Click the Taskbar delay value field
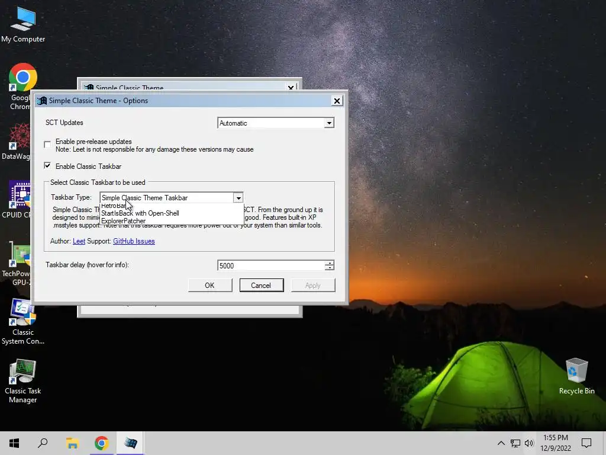 click(x=271, y=265)
